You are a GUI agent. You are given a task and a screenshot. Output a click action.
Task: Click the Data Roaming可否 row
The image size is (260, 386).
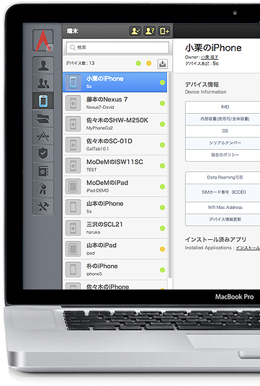tap(223, 177)
